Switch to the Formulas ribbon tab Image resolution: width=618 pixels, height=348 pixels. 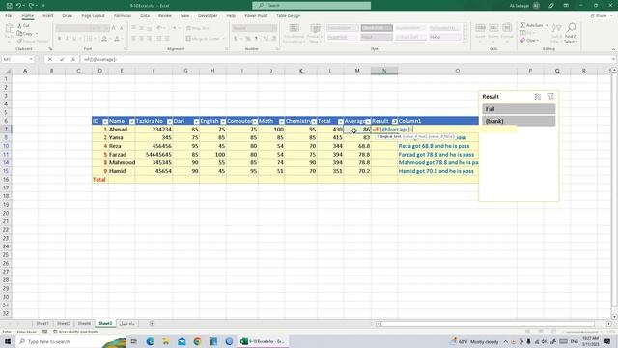tap(123, 15)
